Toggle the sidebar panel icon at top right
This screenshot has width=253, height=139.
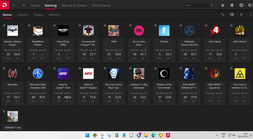(x=250, y=5)
